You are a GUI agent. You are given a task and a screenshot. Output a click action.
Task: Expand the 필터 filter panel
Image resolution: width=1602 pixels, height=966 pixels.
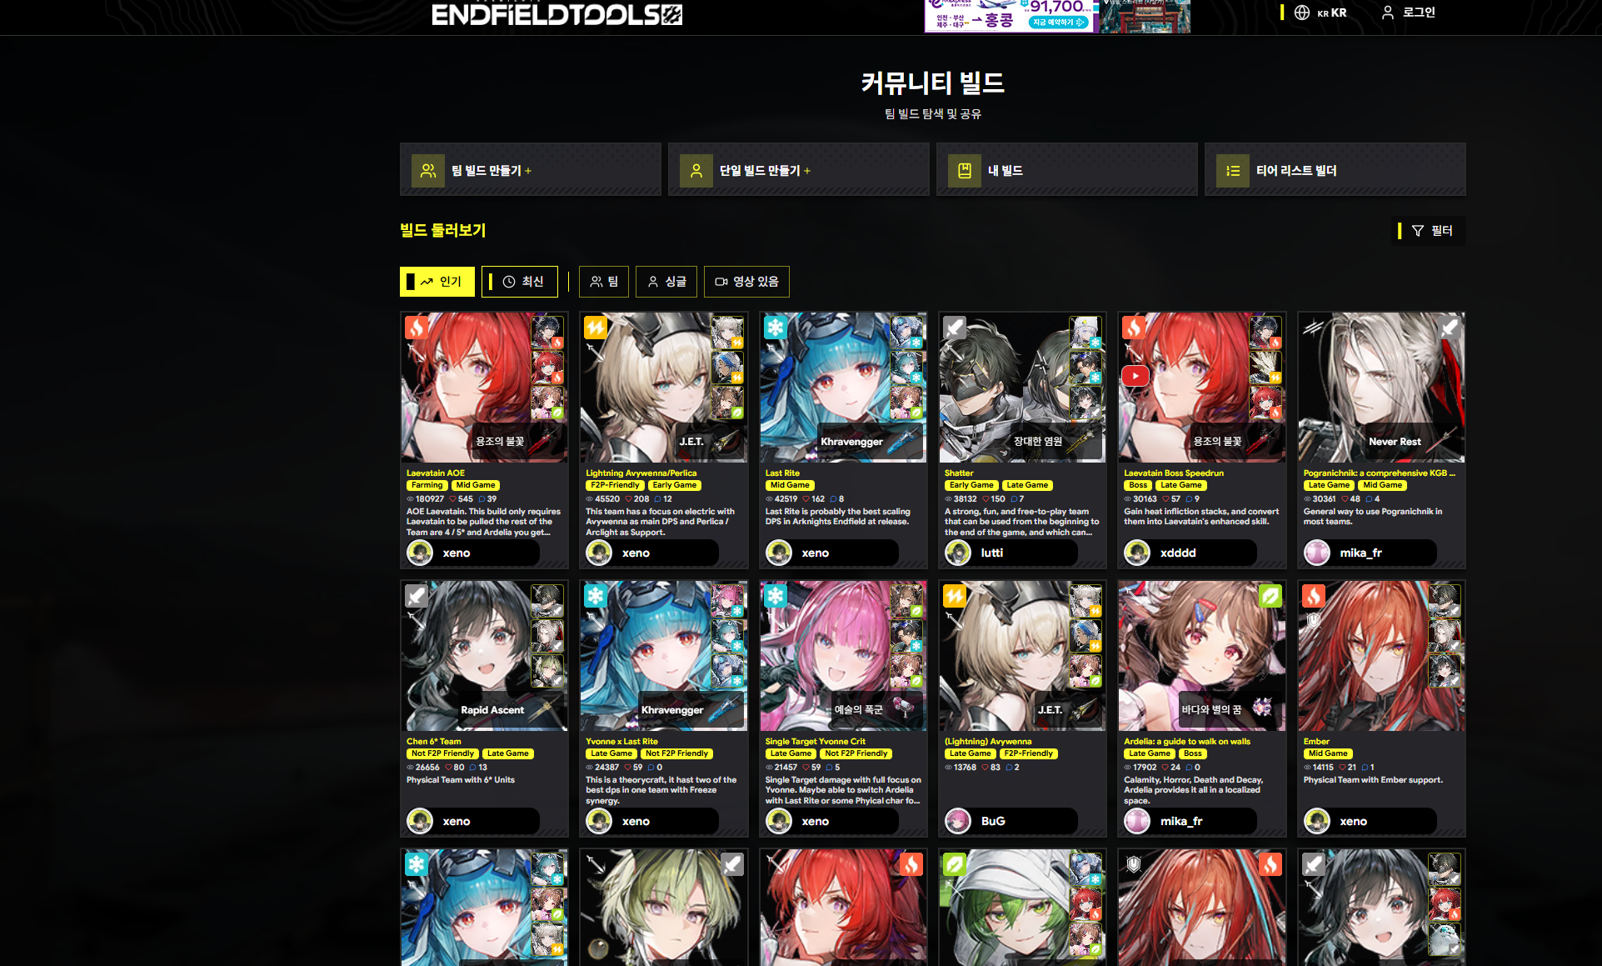tap(1431, 231)
